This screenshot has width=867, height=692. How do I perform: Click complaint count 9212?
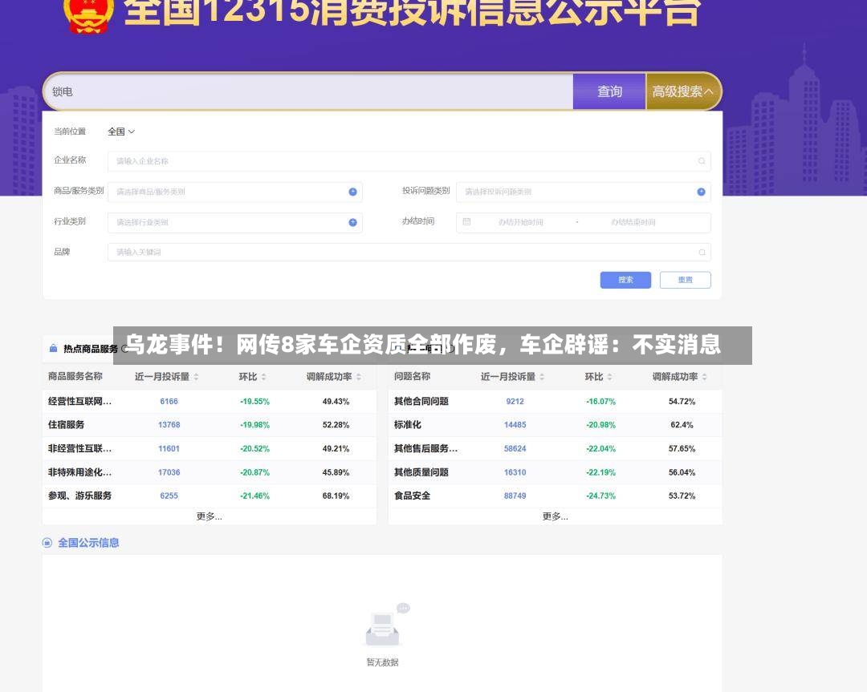(x=515, y=402)
